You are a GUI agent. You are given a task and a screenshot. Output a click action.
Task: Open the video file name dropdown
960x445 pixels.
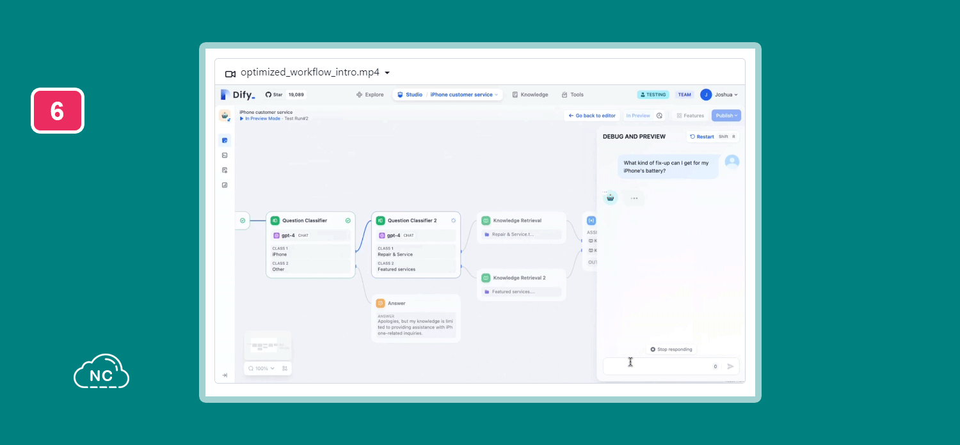[x=387, y=73]
